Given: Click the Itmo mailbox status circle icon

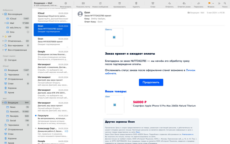Looking at the screenshot, I should (28, 32).
